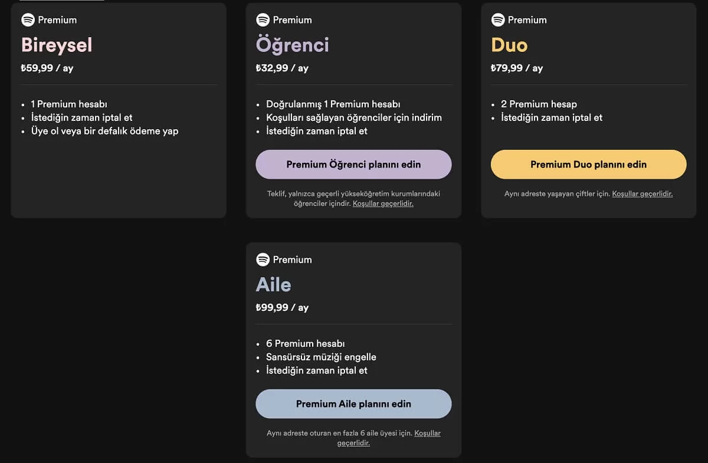The image size is (708, 463).
Task: Click Spotify logo on Duo card
Action: coord(498,19)
